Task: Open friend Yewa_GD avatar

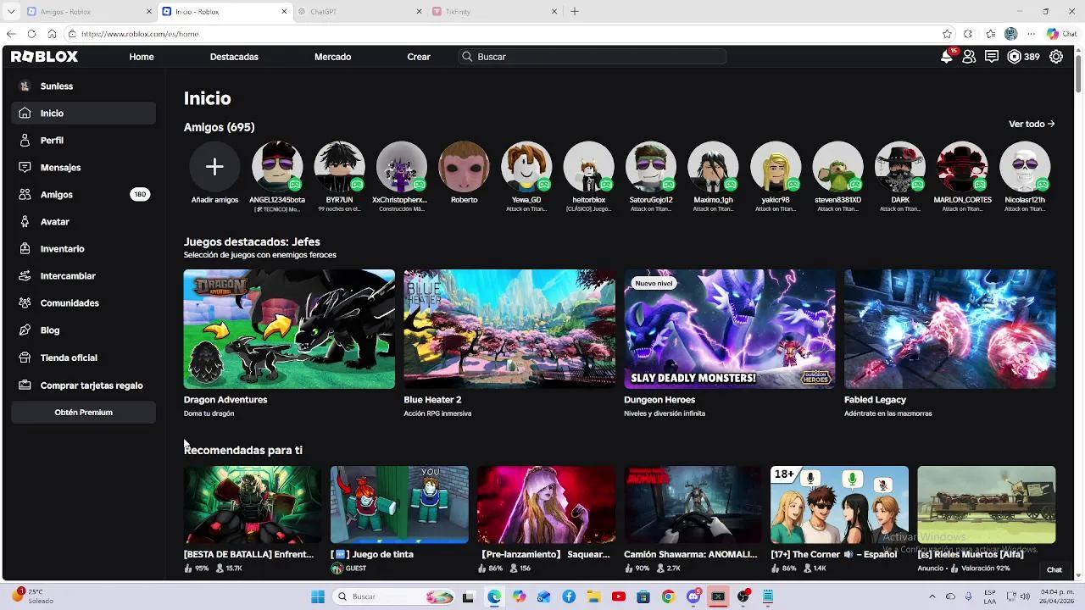Action: coord(526,167)
